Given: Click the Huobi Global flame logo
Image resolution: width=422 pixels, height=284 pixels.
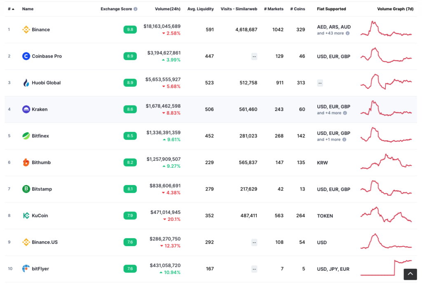Looking at the screenshot, I should coord(26,82).
